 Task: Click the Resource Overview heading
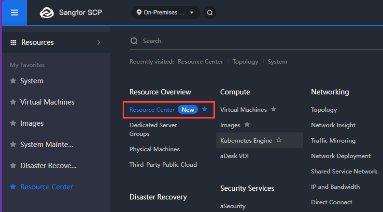160,92
